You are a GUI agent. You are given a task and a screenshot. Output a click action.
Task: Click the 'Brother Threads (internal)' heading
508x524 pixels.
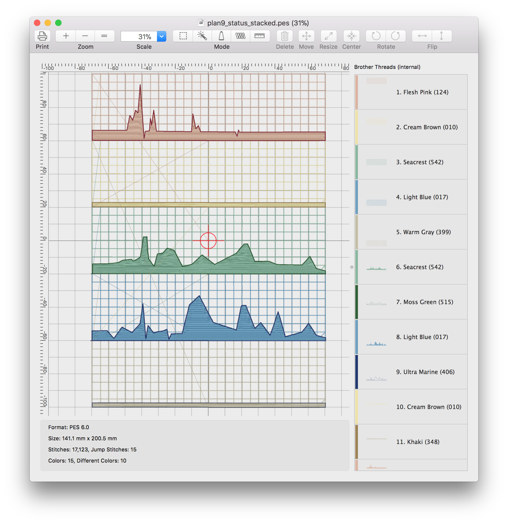(387, 67)
